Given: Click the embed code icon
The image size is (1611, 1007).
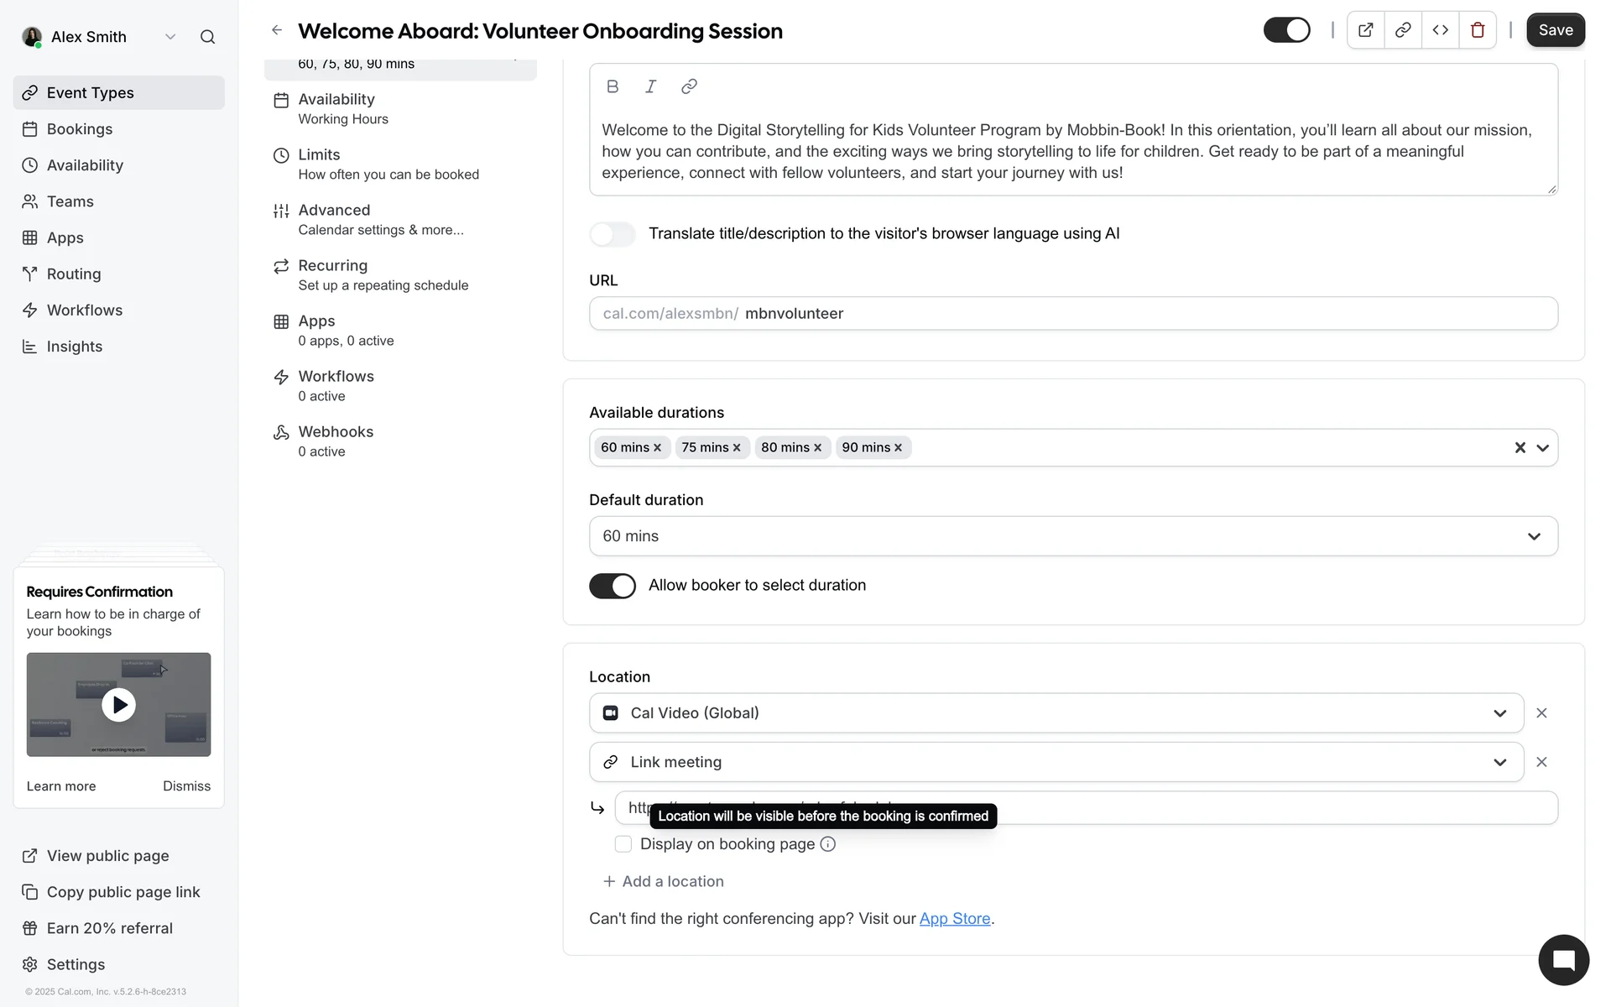Looking at the screenshot, I should (1440, 31).
